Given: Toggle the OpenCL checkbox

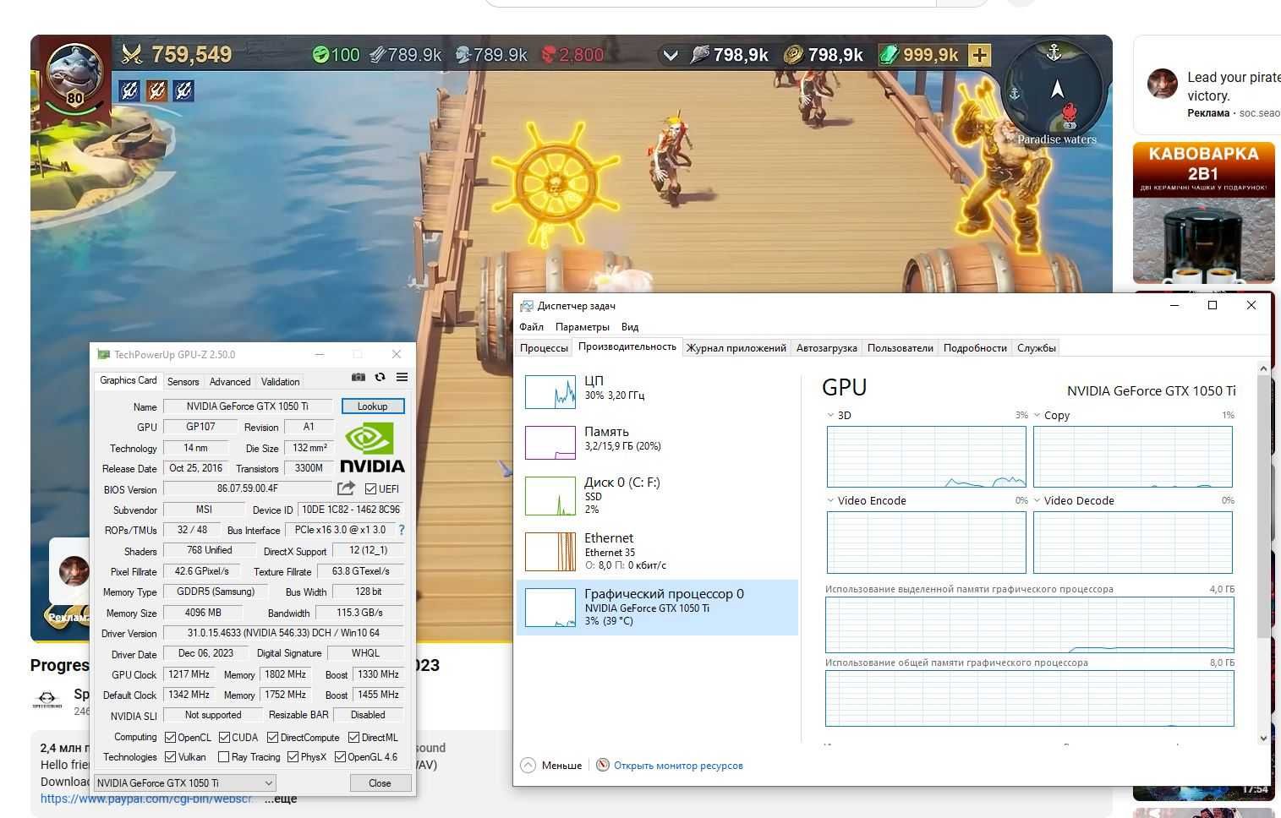Looking at the screenshot, I should point(170,737).
